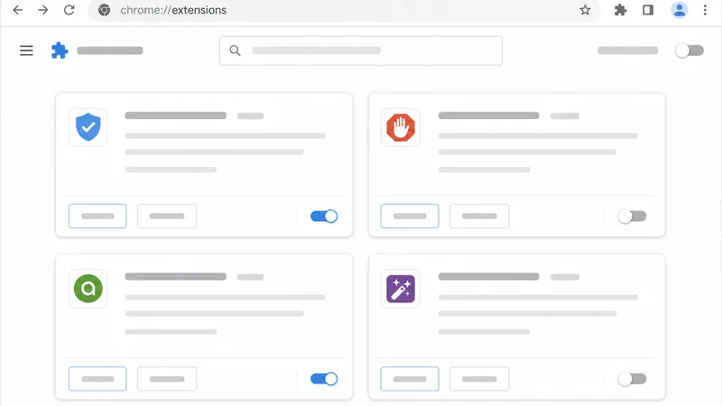Click the magnifier icon in search box

(x=235, y=51)
